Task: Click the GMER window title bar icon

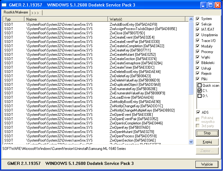Action: coord(4,5)
